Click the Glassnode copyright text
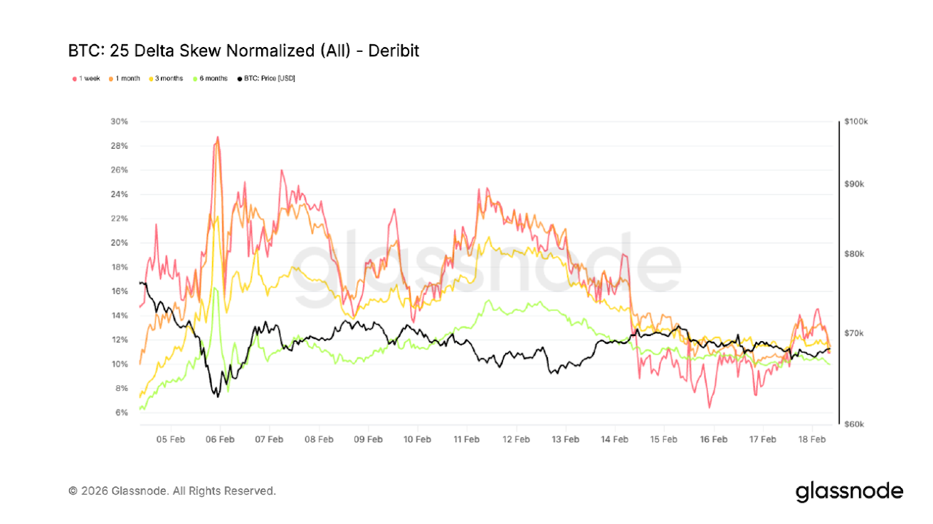Image resolution: width=933 pixels, height=524 pixels. (172, 491)
